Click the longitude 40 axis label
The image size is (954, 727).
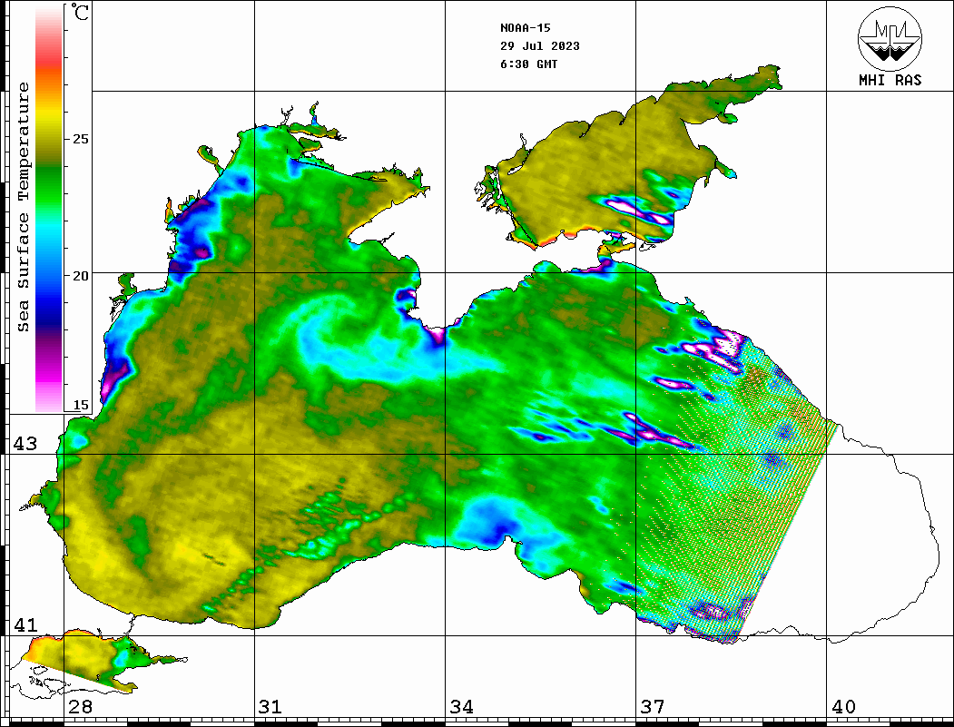click(843, 707)
